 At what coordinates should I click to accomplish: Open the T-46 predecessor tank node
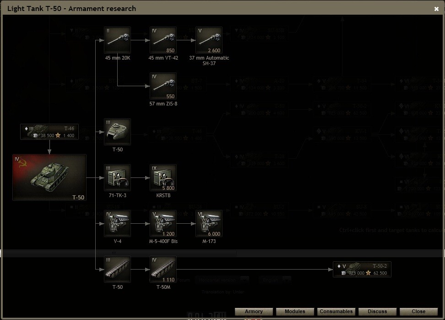(49, 132)
